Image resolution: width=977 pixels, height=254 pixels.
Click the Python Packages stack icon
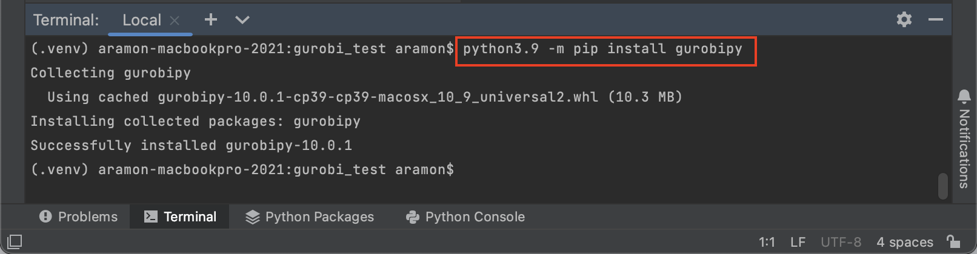coord(252,217)
